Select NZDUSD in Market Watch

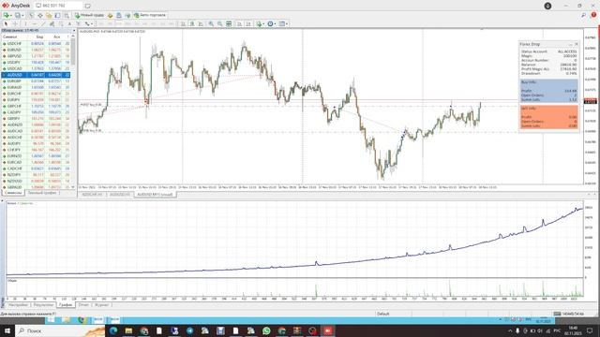pyautogui.click(x=36, y=181)
